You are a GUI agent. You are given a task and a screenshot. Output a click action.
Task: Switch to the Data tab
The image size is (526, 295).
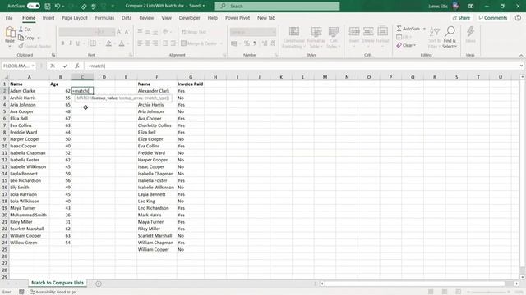pos(127,18)
